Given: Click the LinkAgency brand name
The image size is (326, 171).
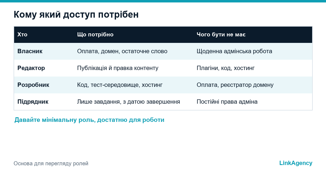Looking at the screenshot, I should pyautogui.click(x=296, y=163).
